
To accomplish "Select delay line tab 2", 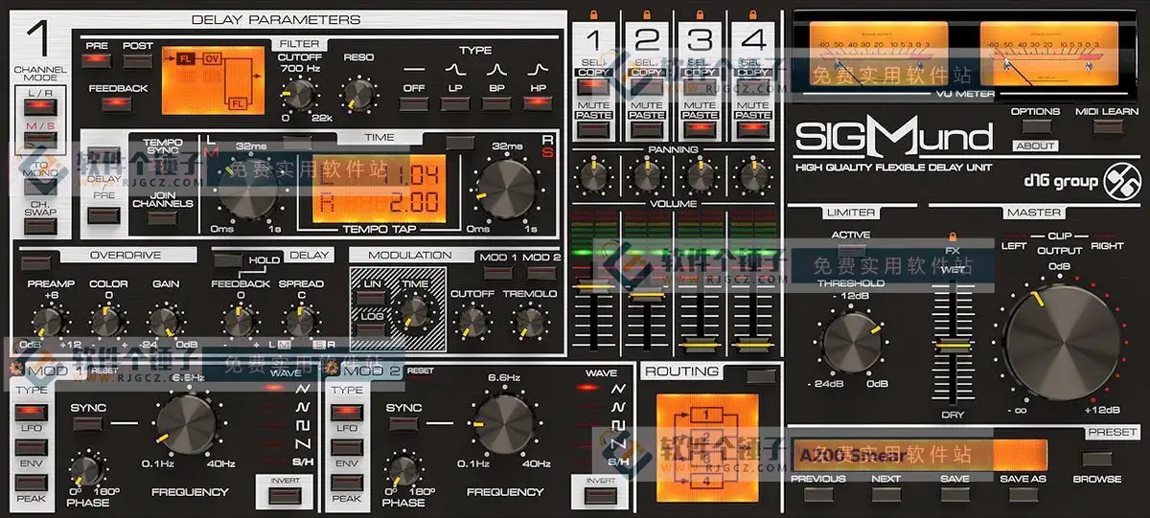I will click(x=647, y=39).
